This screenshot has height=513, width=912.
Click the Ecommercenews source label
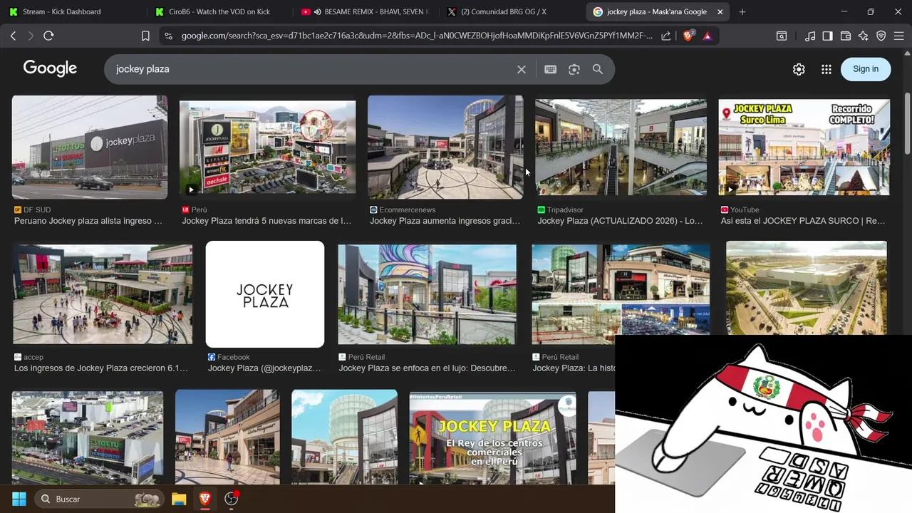408,210
